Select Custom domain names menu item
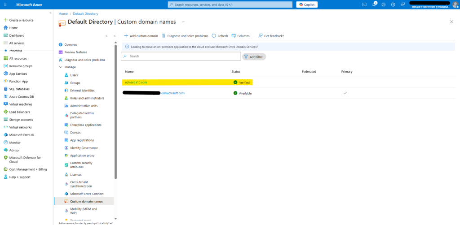460x225 pixels. [84, 201]
